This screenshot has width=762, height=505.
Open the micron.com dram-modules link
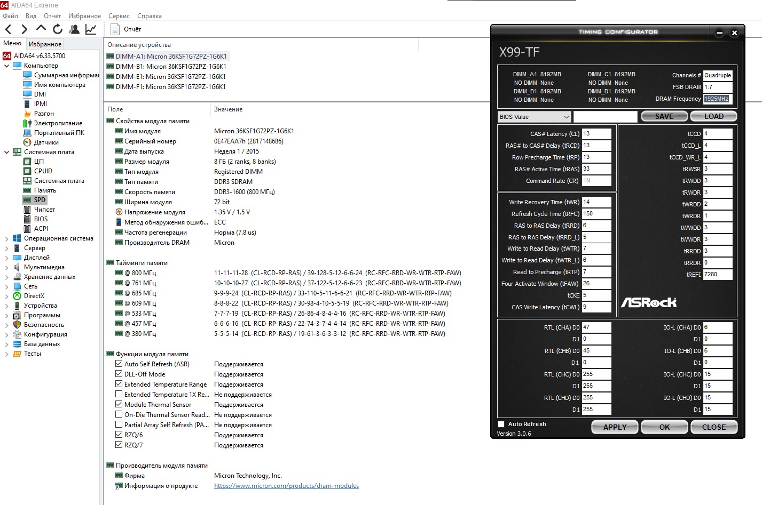coord(286,486)
